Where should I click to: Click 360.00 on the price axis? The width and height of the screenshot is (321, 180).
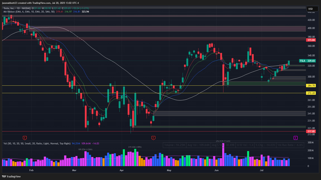coord(311,46)
